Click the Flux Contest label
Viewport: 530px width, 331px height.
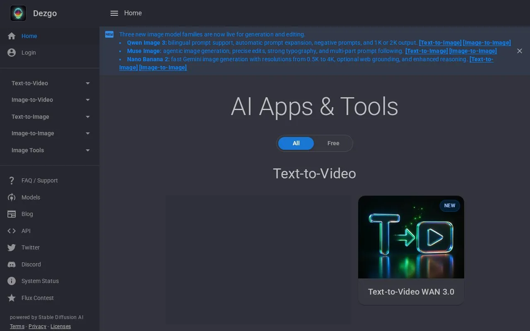click(x=38, y=298)
